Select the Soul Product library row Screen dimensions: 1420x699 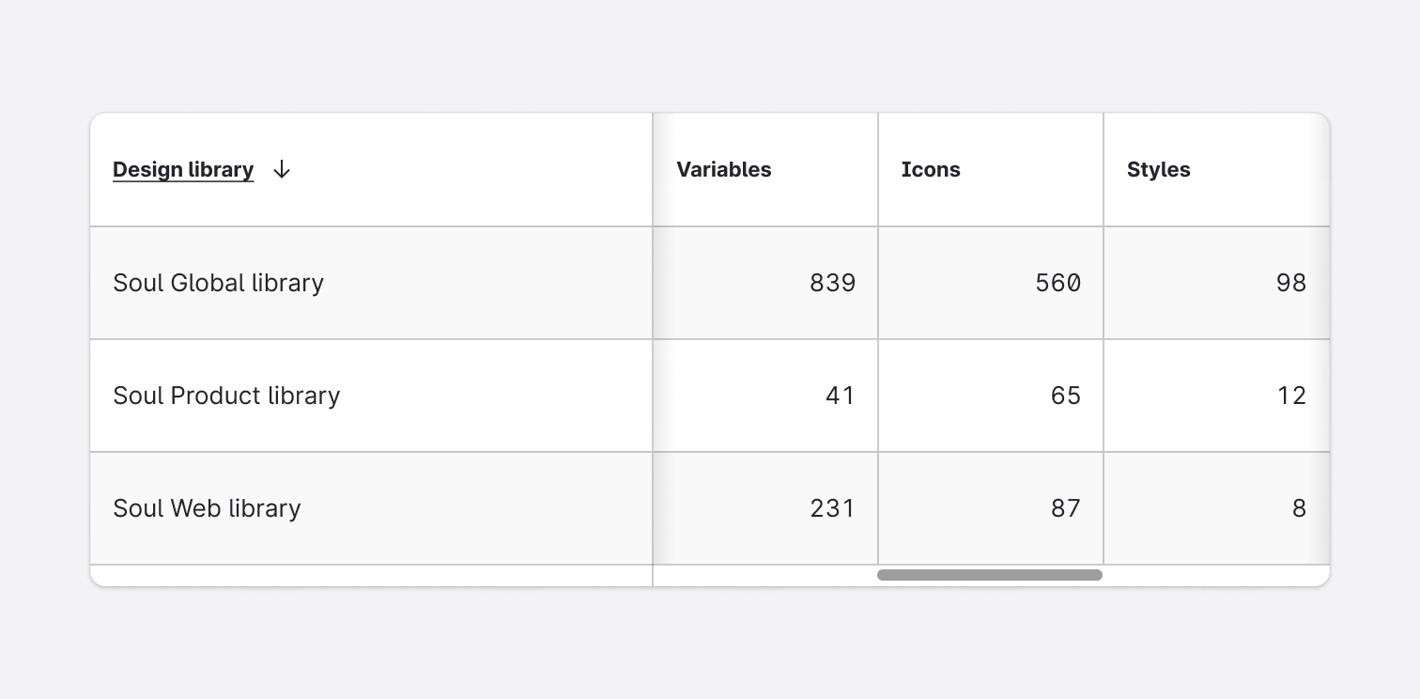[226, 396]
